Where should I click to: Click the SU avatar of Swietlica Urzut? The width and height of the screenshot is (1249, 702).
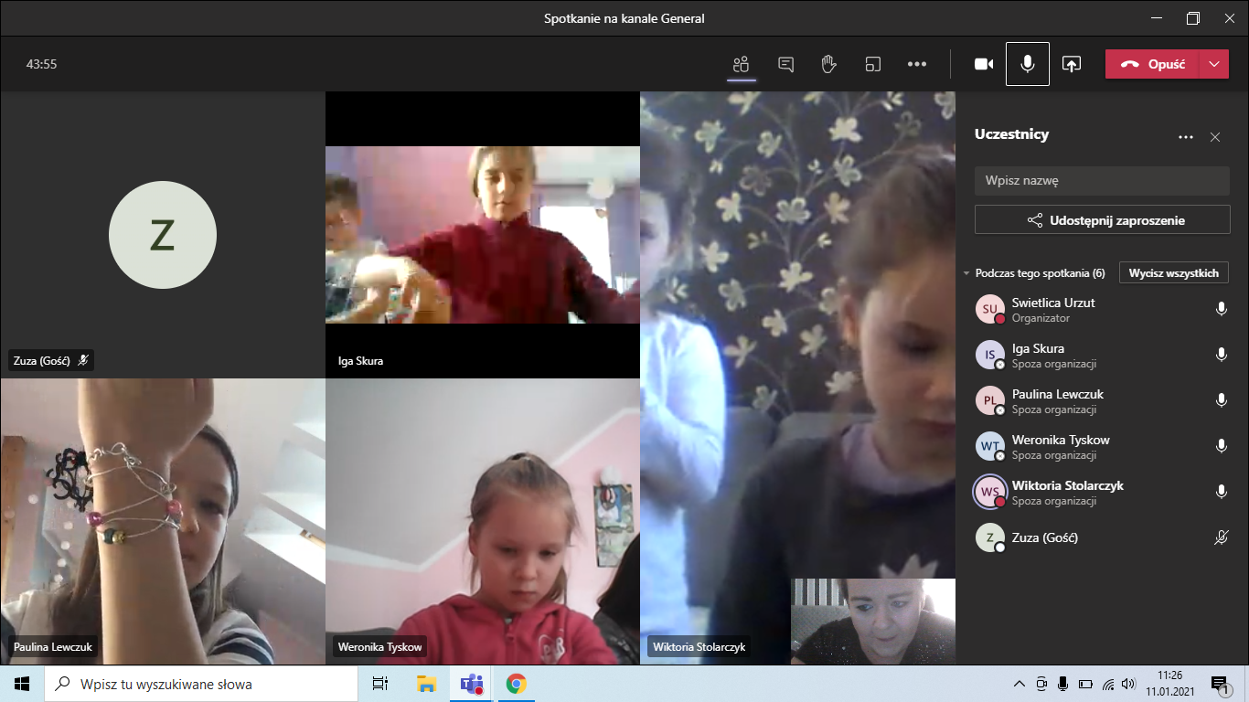(x=990, y=309)
